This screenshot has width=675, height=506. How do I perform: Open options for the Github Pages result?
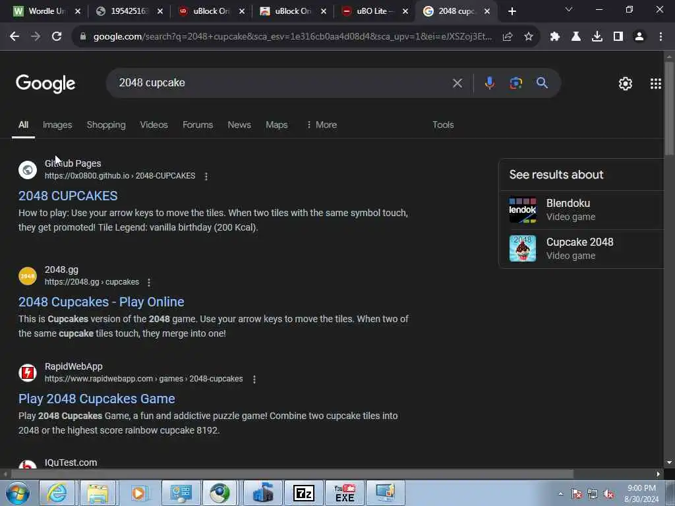(206, 176)
